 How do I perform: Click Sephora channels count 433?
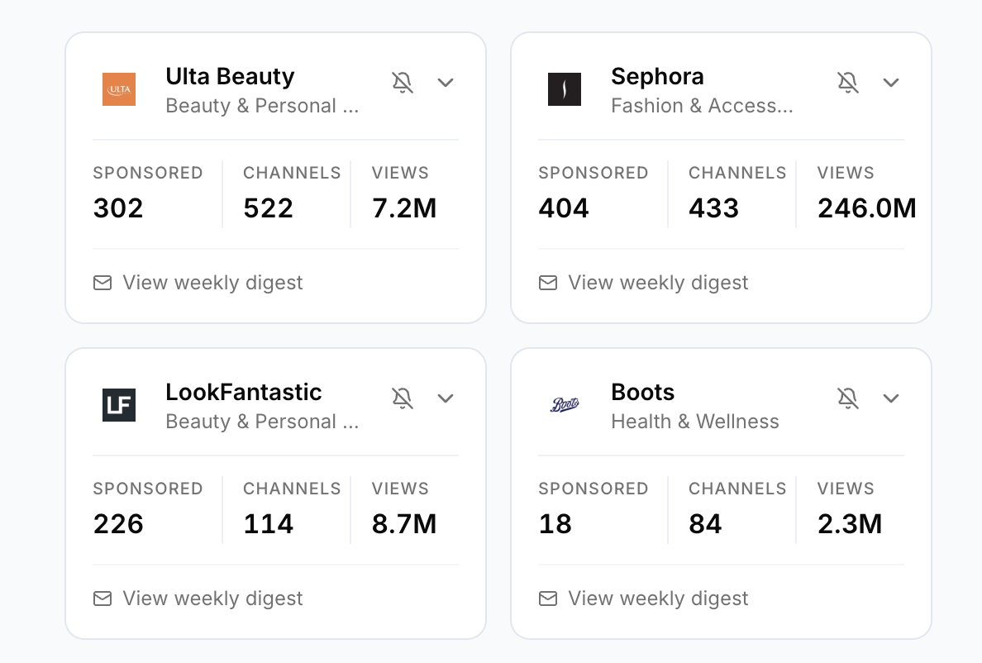point(714,207)
